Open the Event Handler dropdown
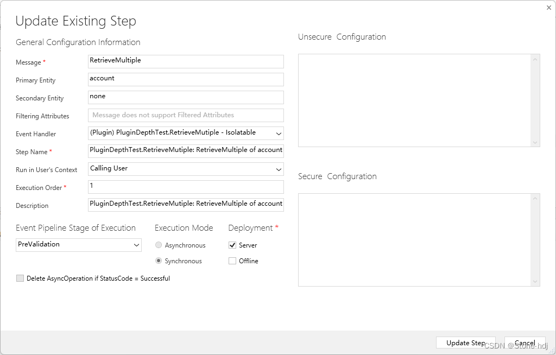 (186, 133)
